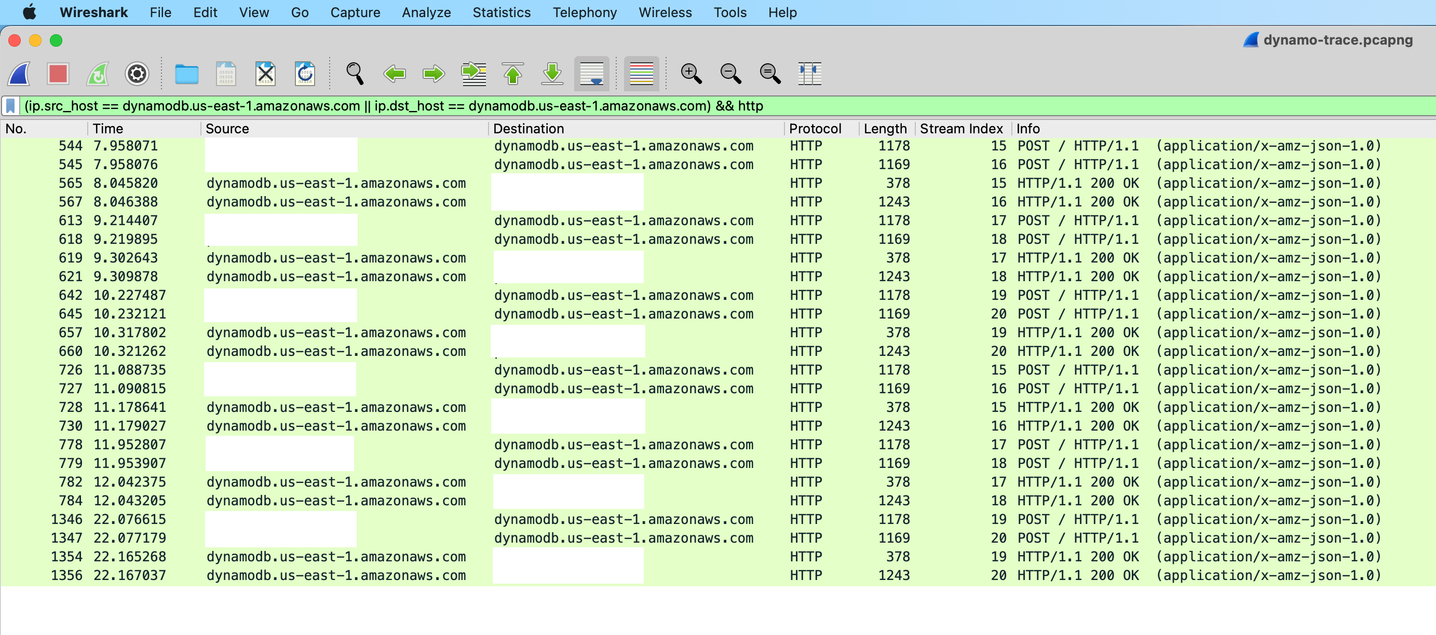Open the Edit menu
Image resolution: width=1436 pixels, height=635 pixels.
click(205, 12)
